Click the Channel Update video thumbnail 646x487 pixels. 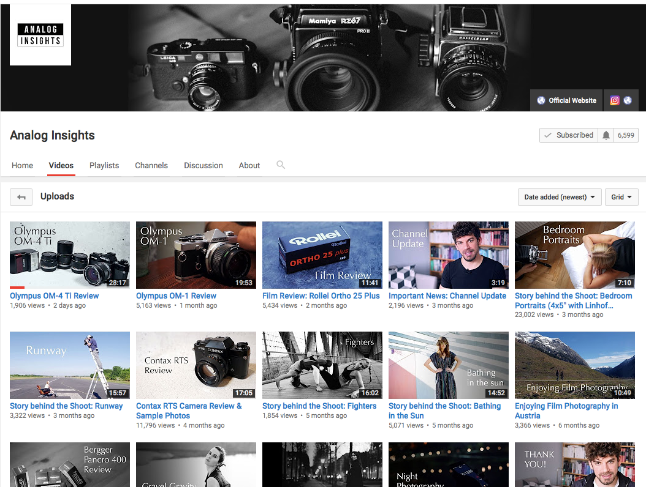(448, 255)
